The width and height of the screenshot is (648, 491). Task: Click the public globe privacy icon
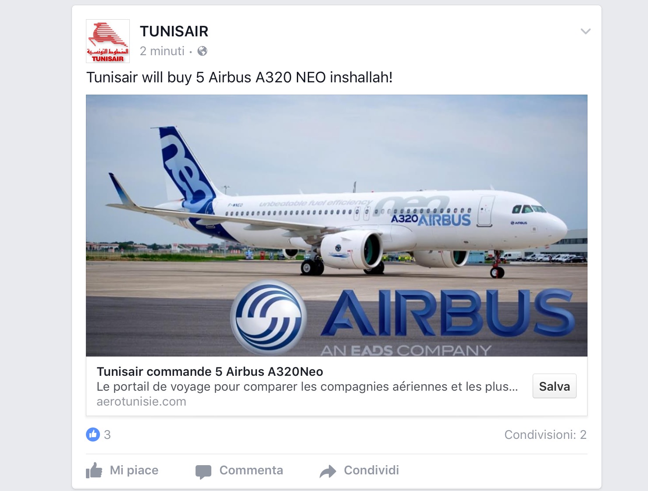pyautogui.click(x=202, y=51)
